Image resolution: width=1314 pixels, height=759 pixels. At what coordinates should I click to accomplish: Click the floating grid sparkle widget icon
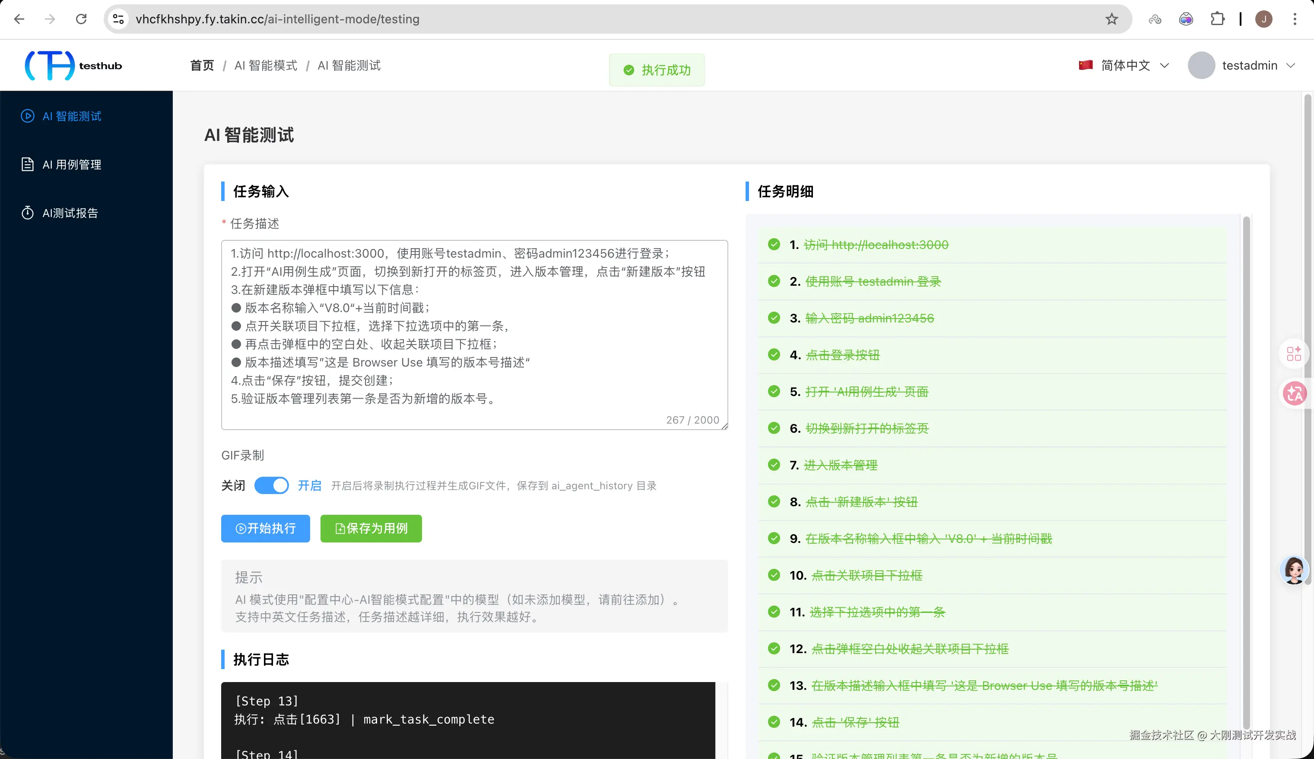click(x=1294, y=354)
